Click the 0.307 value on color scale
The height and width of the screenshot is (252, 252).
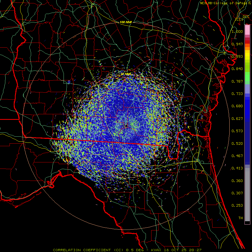click(x=237, y=193)
